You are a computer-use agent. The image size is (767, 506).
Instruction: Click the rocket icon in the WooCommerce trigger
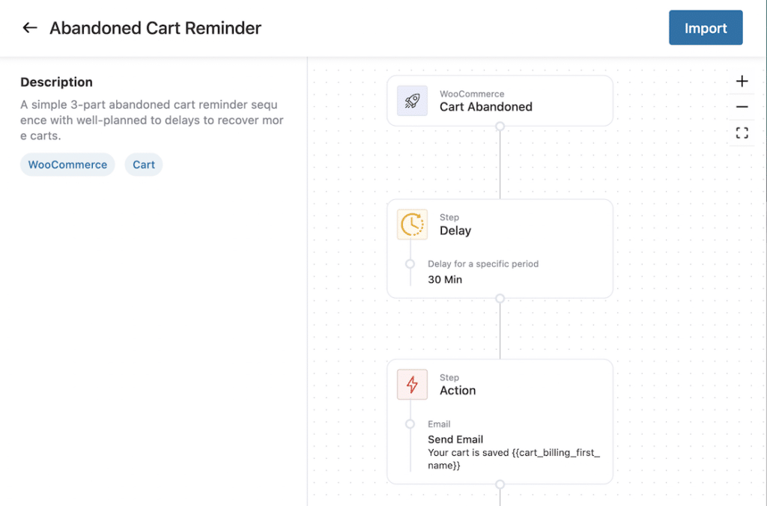[x=412, y=101]
